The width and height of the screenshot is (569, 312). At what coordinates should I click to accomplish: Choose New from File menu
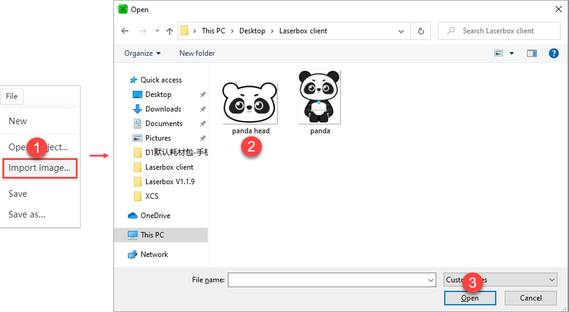(x=18, y=121)
